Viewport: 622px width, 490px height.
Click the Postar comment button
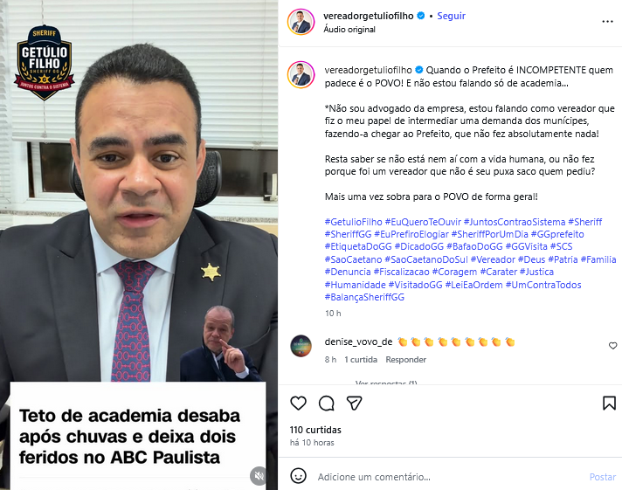603,477
